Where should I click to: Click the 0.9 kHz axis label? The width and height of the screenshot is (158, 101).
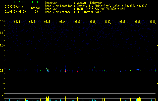point(2,58)
